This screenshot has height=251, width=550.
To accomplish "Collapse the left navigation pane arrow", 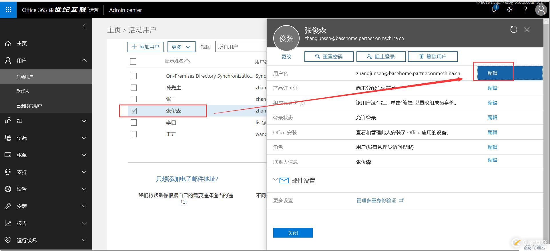I will 84,27.
